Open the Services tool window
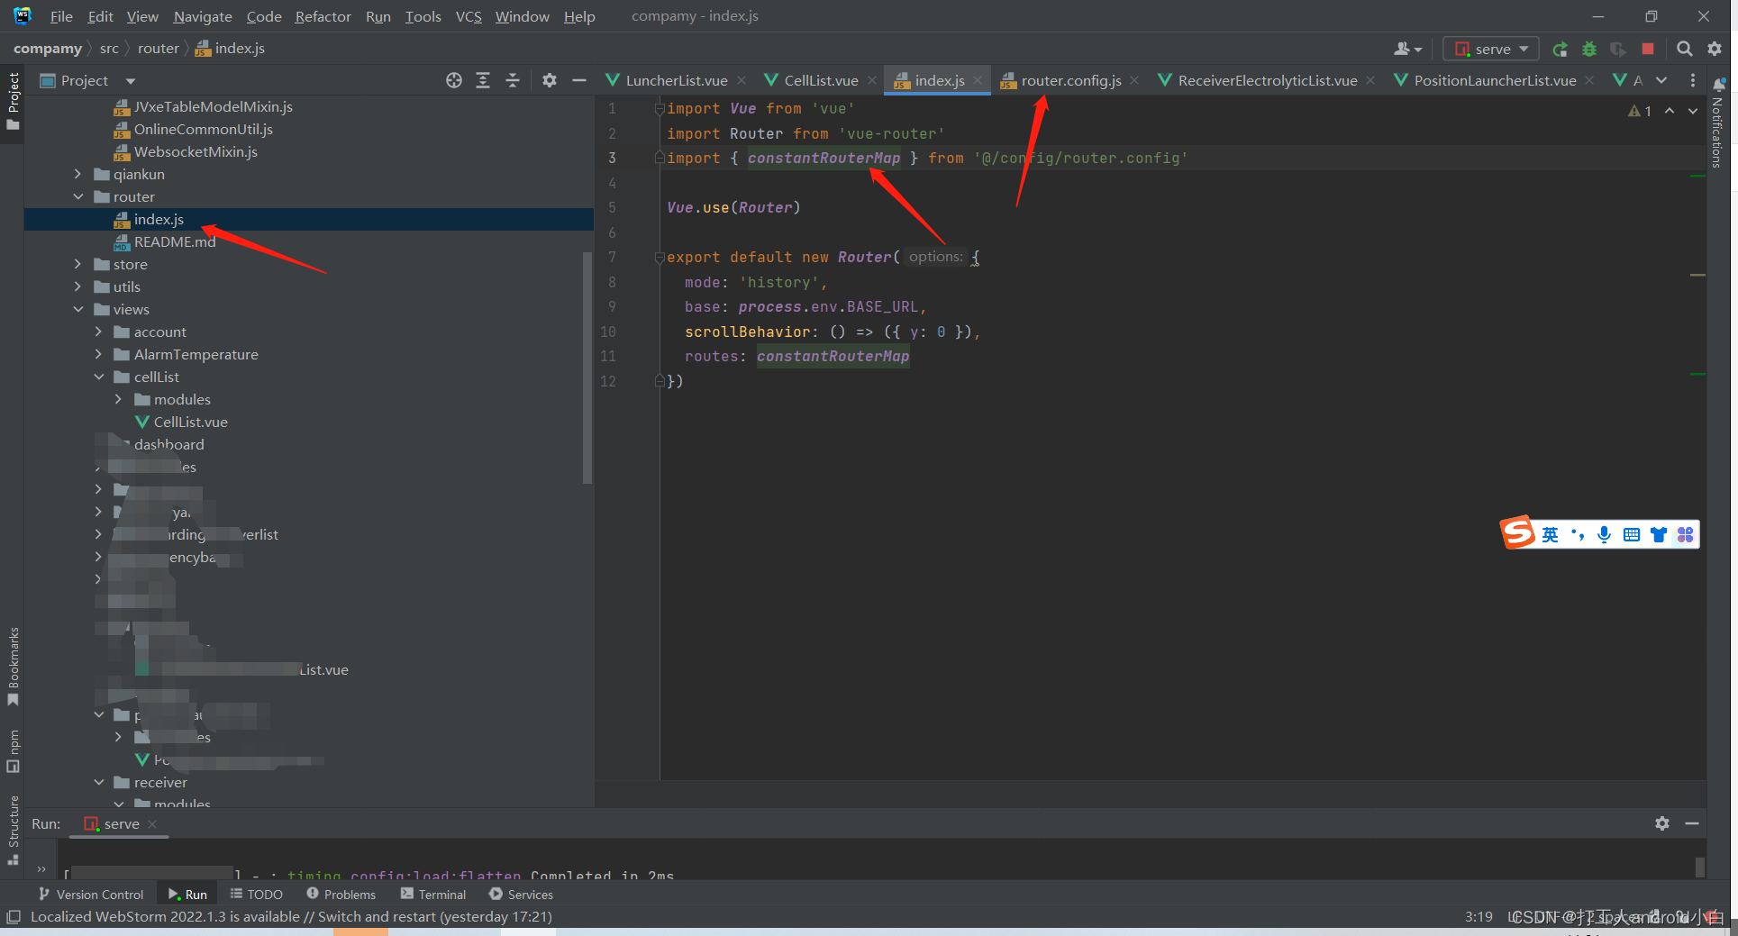This screenshot has width=1738, height=936. 521,894
